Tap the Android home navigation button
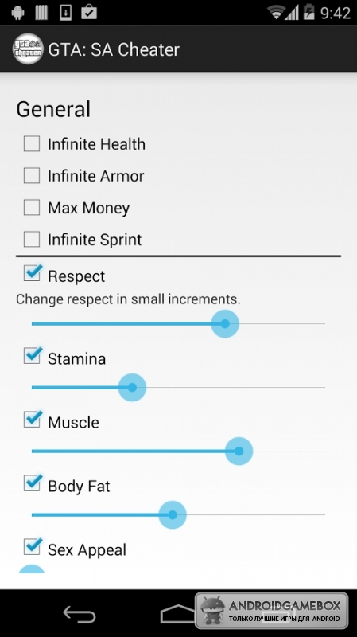357x637 pixels. tap(178, 614)
